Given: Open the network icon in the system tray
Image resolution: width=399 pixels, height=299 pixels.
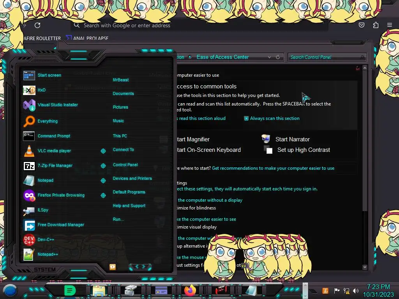Looking at the screenshot, I should pyautogui.click(x=346, y=290).
